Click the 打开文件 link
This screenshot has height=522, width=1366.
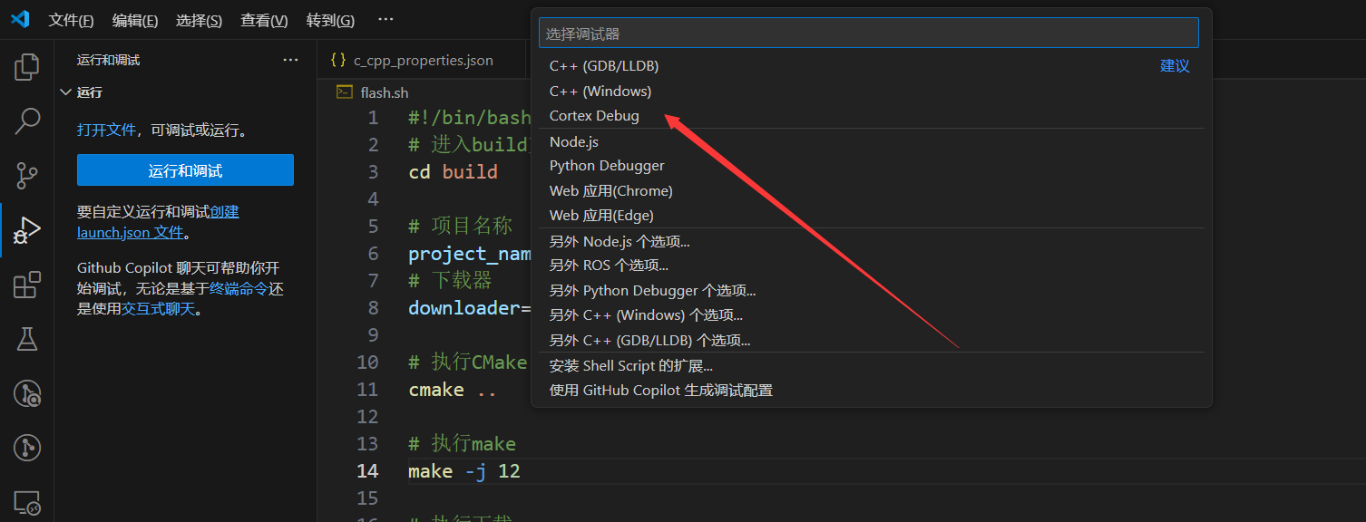pos(106,130)
